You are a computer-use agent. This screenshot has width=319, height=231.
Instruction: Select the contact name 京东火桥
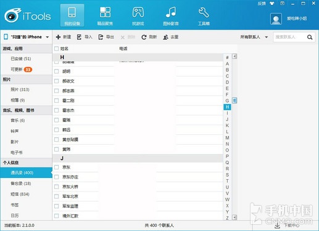pyautogui.click(x=70, y=187)
